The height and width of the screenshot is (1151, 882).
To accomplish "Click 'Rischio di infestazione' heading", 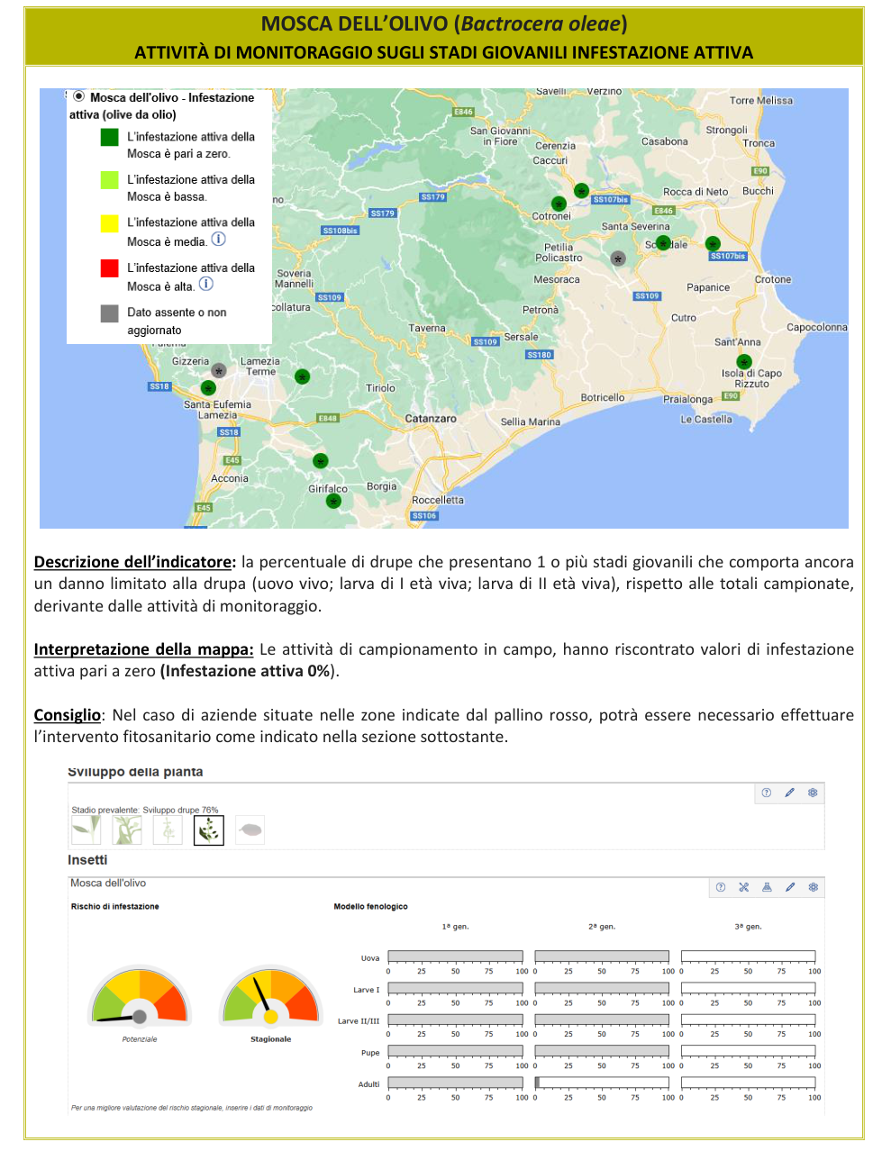I will (115, 906).
